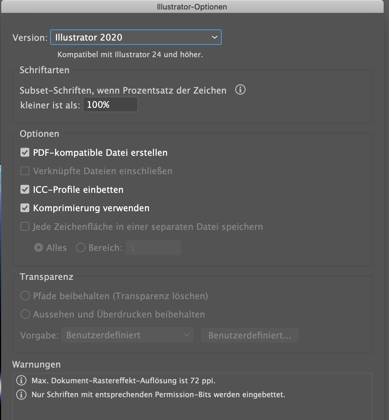Click the 100% subset percentage field
The height and width of the screenshot is (420, 389).
(110, 105)
